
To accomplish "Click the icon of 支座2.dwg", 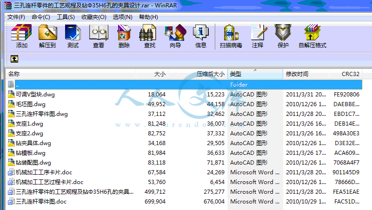I will click(x=11, y=133).
